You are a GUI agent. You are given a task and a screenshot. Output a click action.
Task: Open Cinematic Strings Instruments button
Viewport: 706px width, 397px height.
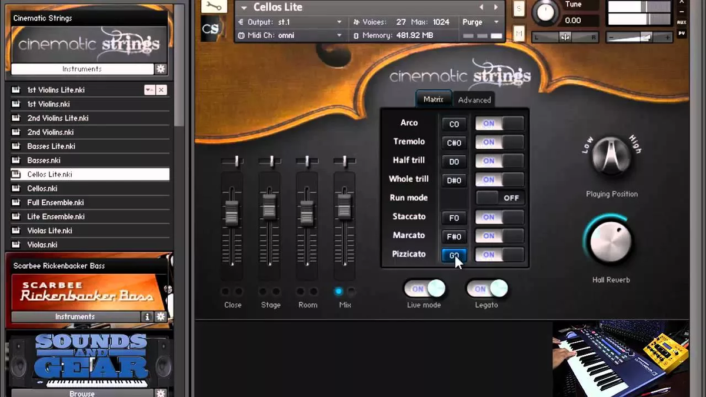(82, 69)
